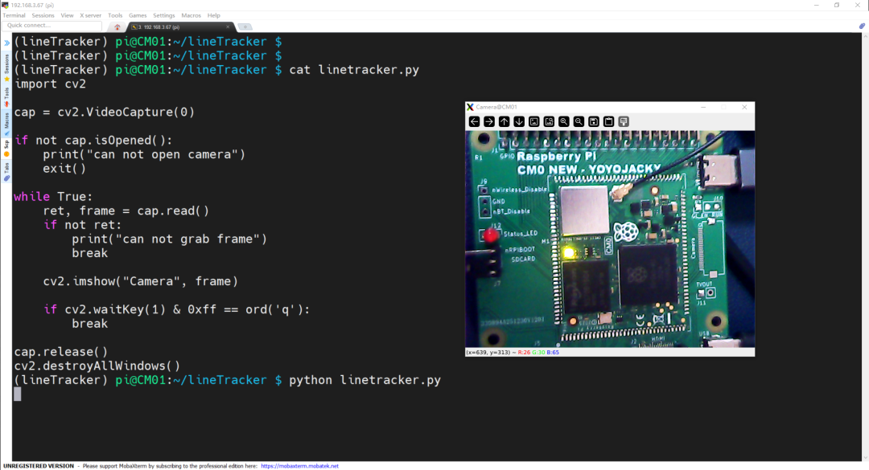869x470 pixels.
Task: Copy camera image to clipboard
Action: (x=608, y=122)
